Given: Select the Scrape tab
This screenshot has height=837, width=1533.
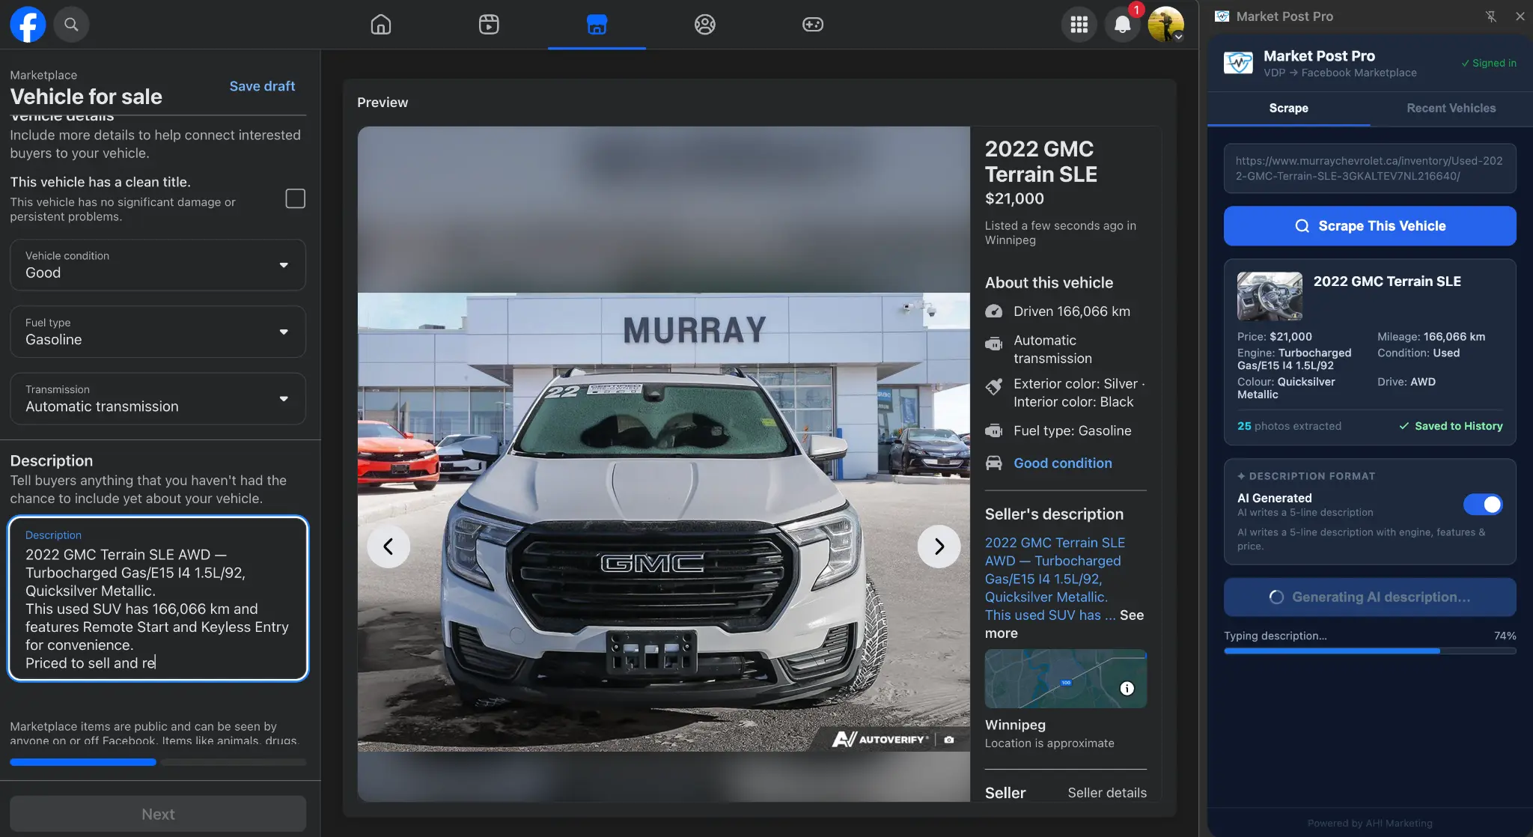Looking at the screenshot, I should pyautogui.click(x=1288, y=108).
